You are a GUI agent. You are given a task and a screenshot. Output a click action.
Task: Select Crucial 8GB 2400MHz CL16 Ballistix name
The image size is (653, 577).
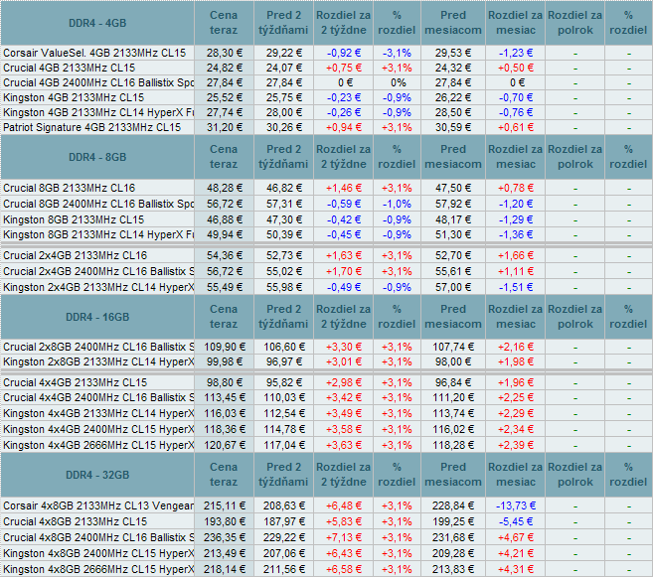coord(98,204)
